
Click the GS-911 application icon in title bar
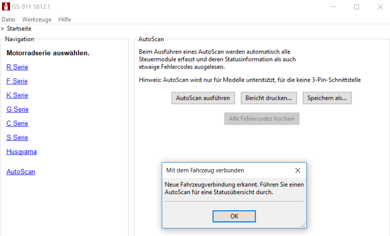(x=6, y=7)
